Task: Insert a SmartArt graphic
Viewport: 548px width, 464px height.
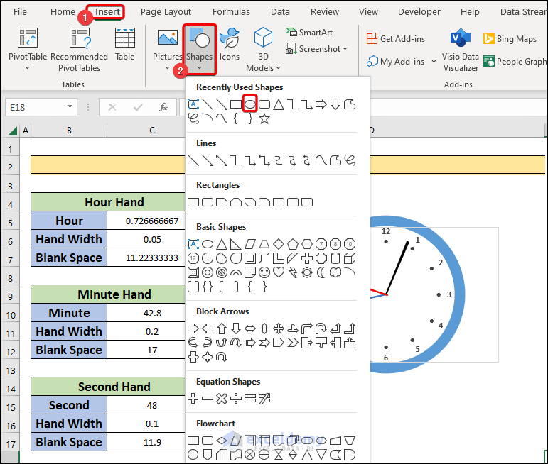Action: 309,33
